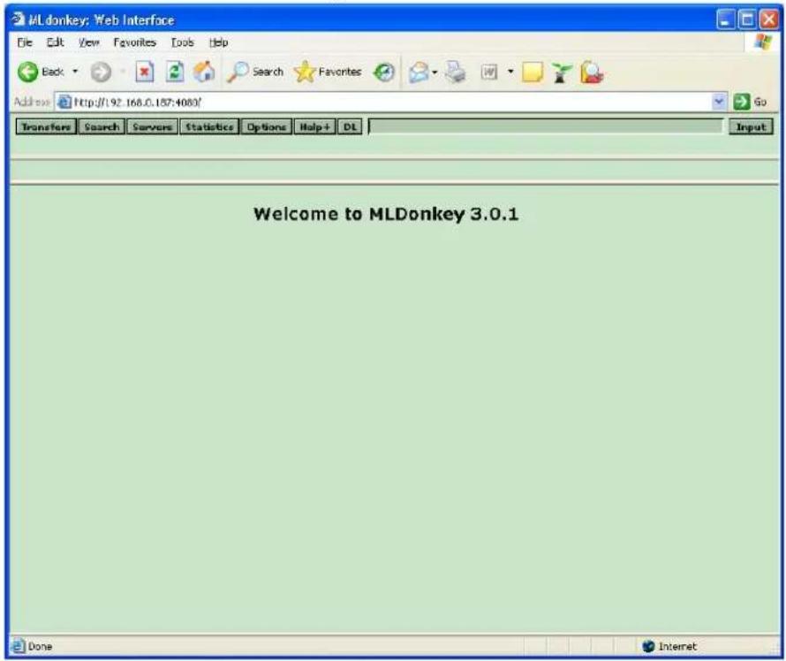Image resolution: width=786 pixels, height=661 pixels.
Task: Open the MLDonkey Search button
Action: [x=102, y=127]
